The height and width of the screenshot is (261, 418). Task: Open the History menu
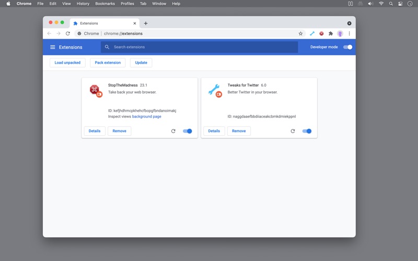pos(83,4)
